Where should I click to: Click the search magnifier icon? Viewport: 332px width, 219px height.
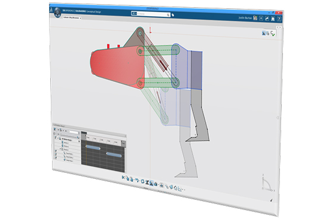[168, 15]
